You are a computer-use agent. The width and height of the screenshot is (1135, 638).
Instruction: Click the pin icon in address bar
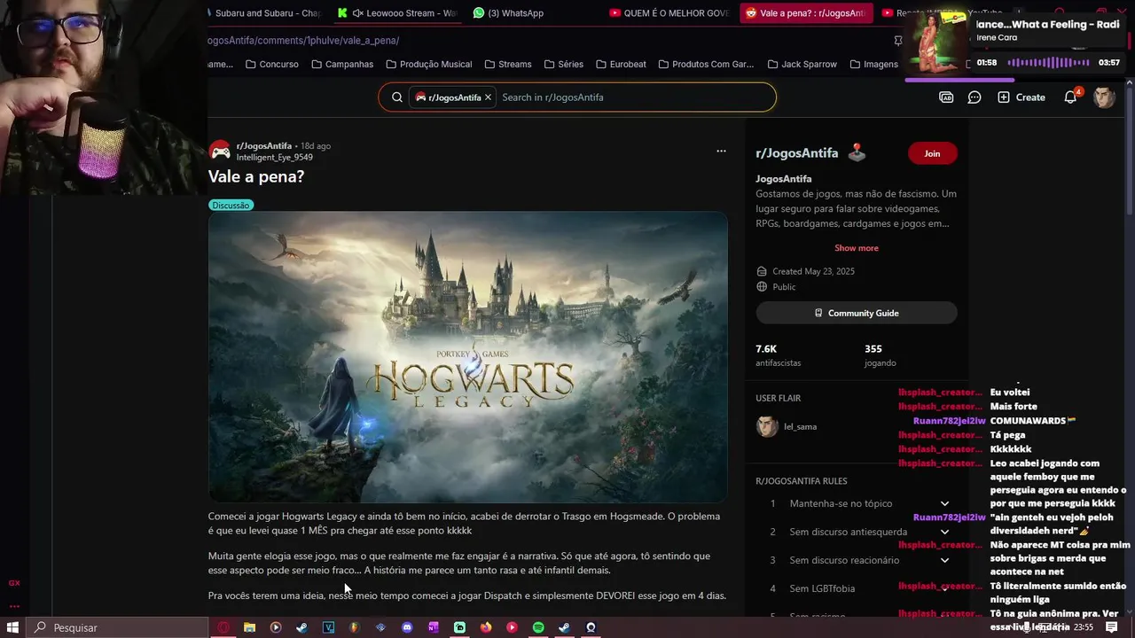[898, 41]
